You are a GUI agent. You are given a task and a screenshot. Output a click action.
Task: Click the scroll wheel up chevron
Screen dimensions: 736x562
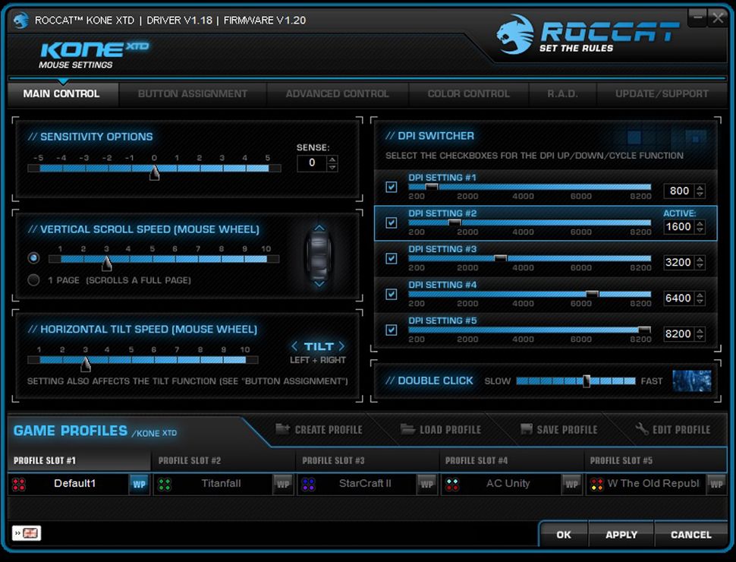(x=318, y=228)
